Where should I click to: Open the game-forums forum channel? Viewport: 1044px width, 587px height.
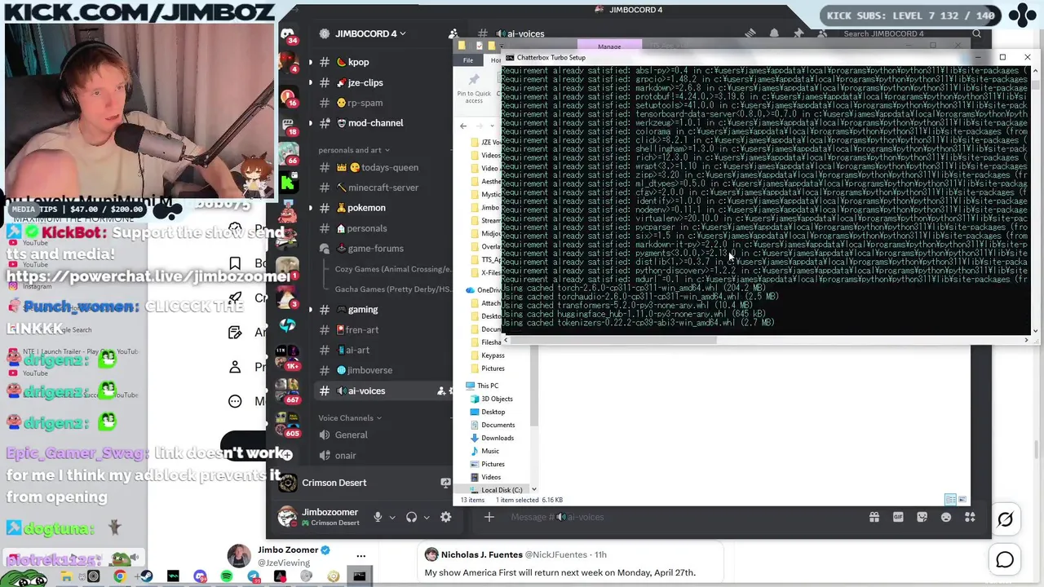coord(375,249)
